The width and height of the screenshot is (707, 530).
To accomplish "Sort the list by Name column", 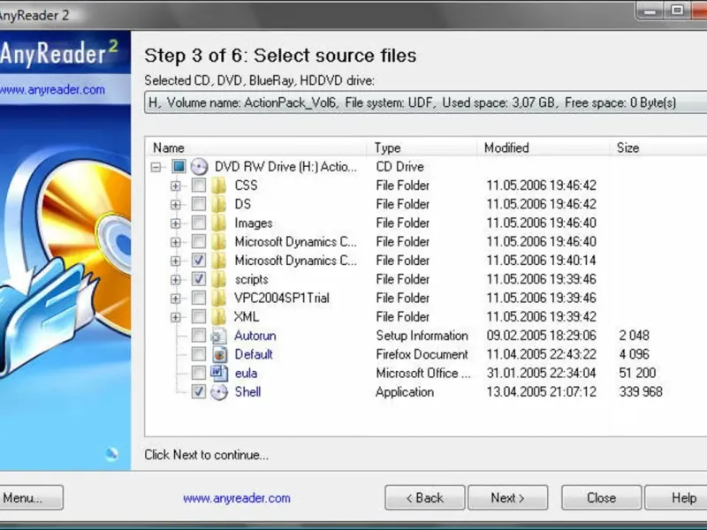I will pyautogui.click(x=256, y=148).
